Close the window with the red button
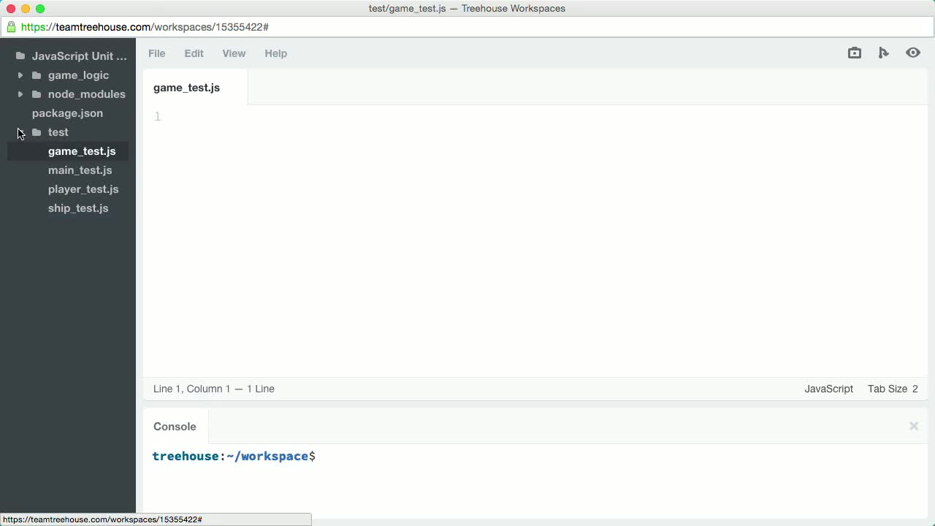 click(x=11, y=9)
